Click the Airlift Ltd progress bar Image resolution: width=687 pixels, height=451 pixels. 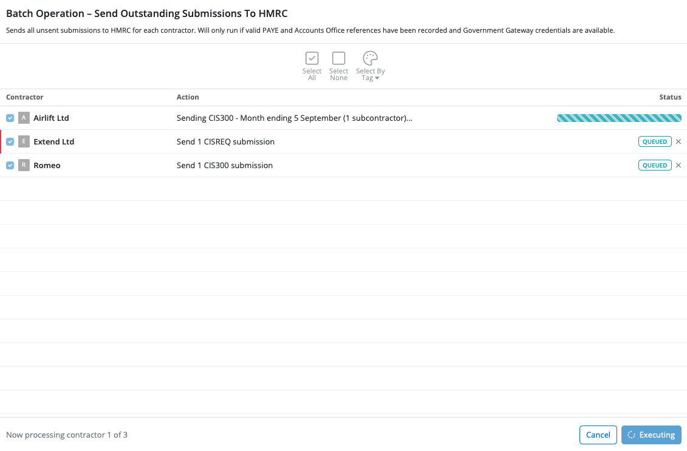619,118
